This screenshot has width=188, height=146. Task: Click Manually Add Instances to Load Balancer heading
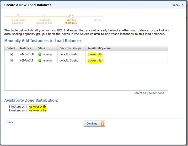tap(44, 41)
